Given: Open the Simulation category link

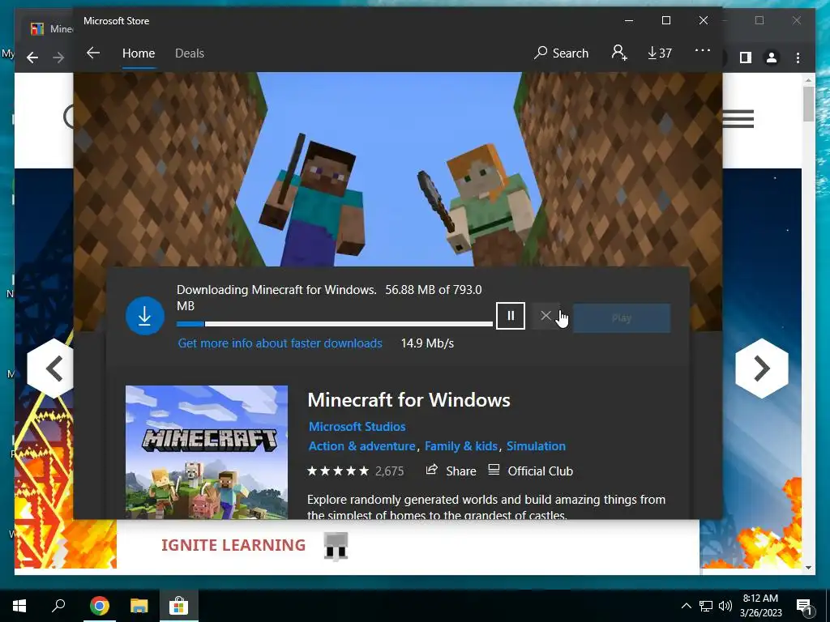Looking at the screenshot, I should [x=536, y=446].
